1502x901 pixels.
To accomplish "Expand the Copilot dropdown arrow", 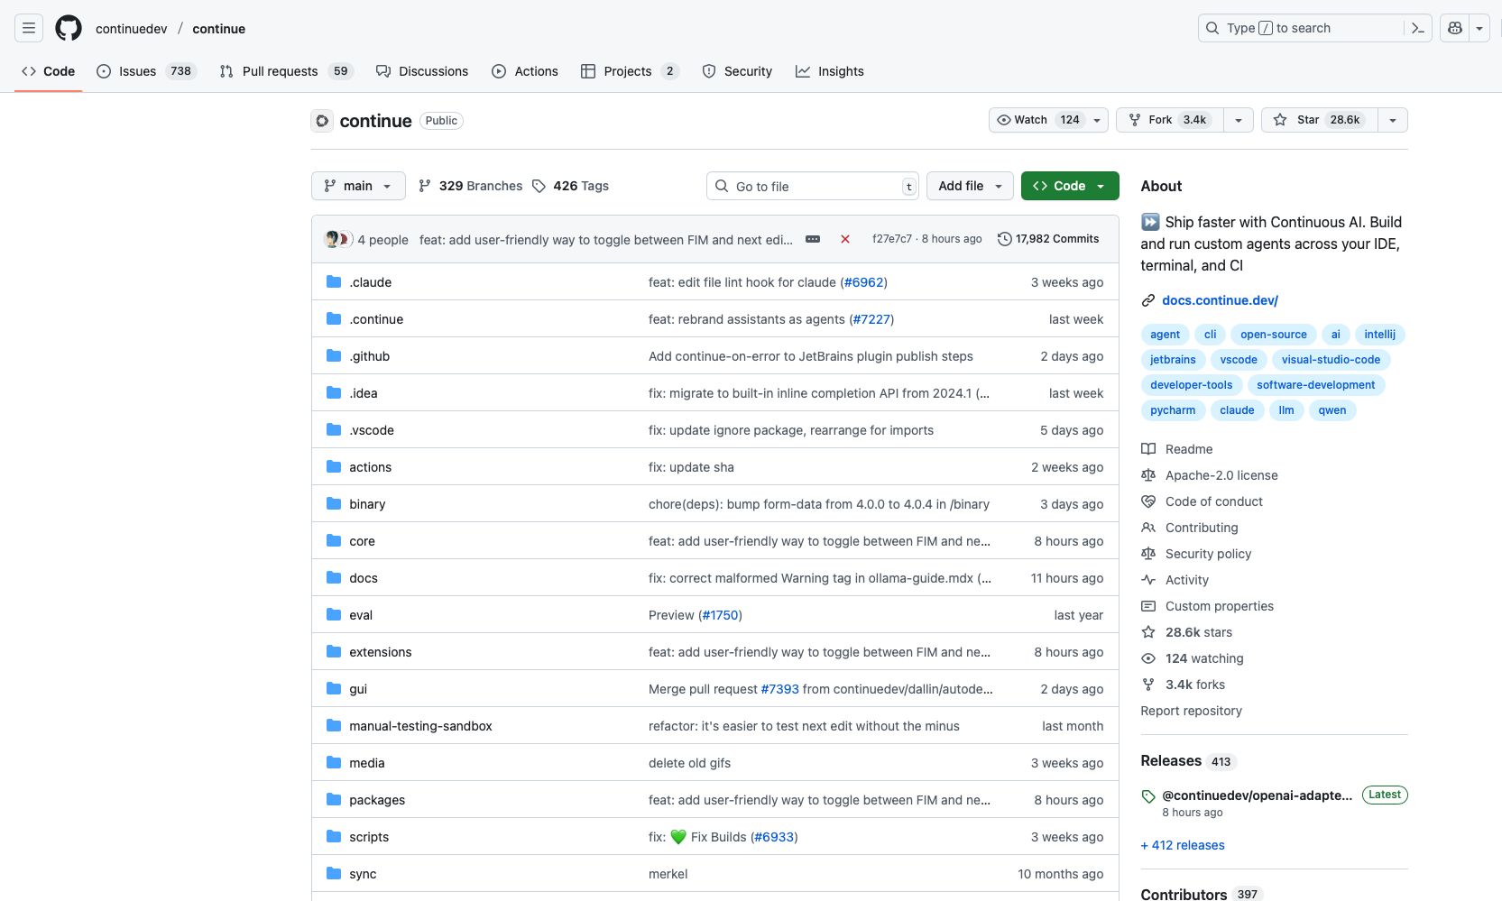I will tap(1479, 28).
